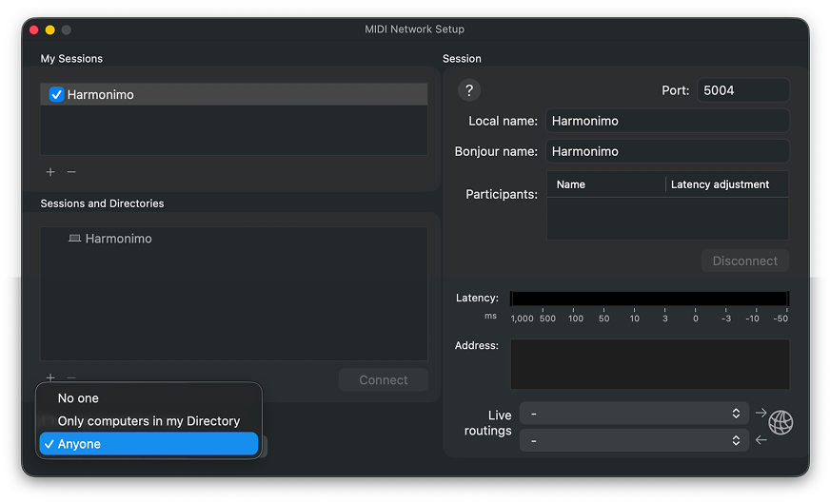Click the Latency meter bar
The width and height of the screenshot is (830, 502).
(649, 299)
